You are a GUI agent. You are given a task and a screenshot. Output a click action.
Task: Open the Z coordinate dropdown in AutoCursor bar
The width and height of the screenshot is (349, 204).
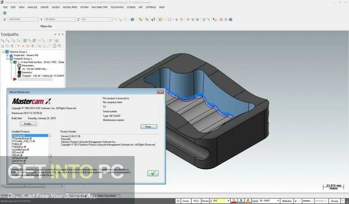(x=111, y=19)
